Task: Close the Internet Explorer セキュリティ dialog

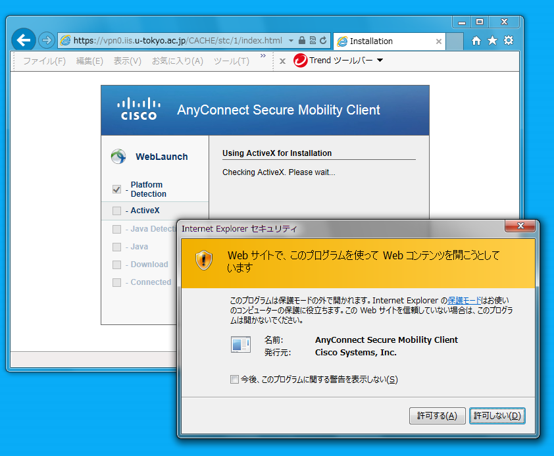Action: point(520,226)
